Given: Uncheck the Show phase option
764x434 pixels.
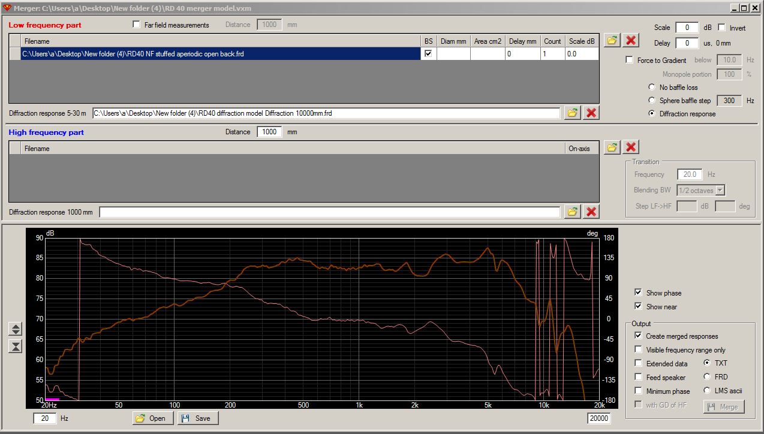Looking at the screenshot, I should pos(638,293).
